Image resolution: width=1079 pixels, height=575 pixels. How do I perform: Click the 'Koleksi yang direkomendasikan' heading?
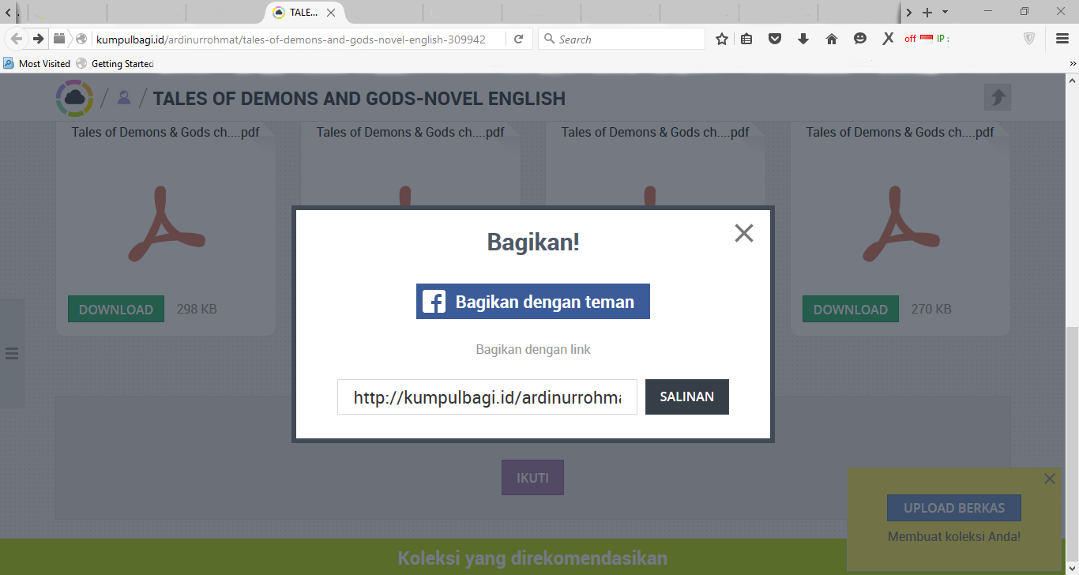pos(532,558)
